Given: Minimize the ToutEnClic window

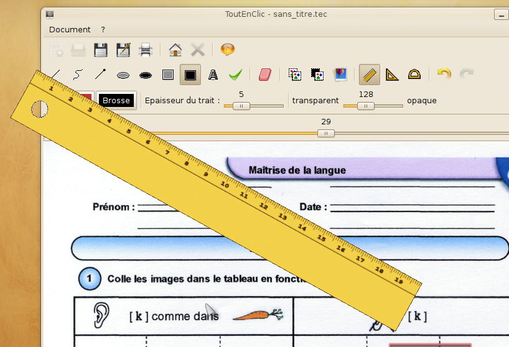Looking at the screenshot, I should click(502, 14).
